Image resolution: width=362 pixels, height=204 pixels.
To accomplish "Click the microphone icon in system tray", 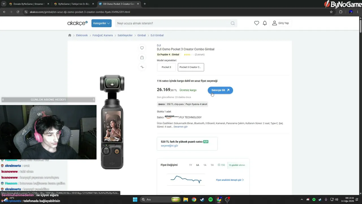I will coord(326,199).
